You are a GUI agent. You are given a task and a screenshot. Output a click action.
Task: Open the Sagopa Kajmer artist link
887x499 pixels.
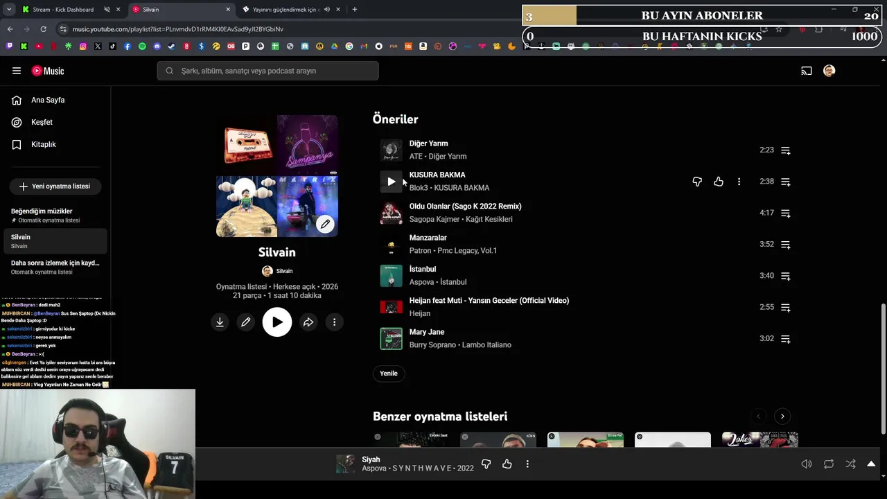coord(434,220)
